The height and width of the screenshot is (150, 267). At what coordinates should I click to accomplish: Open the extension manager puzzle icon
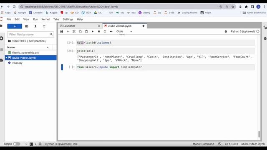pos(2,60)
